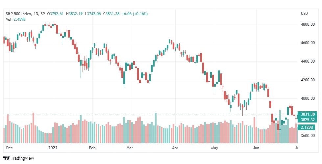Click the closing value C3831.38
The width and height of the screenshot is (322, 164).
coord(111,14)
